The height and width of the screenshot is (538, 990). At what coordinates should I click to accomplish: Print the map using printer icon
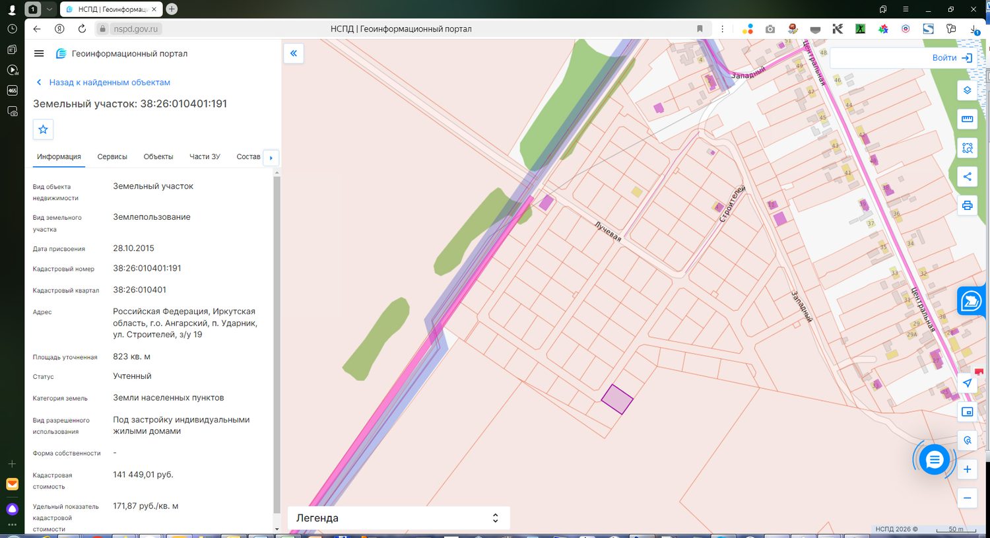967,205
